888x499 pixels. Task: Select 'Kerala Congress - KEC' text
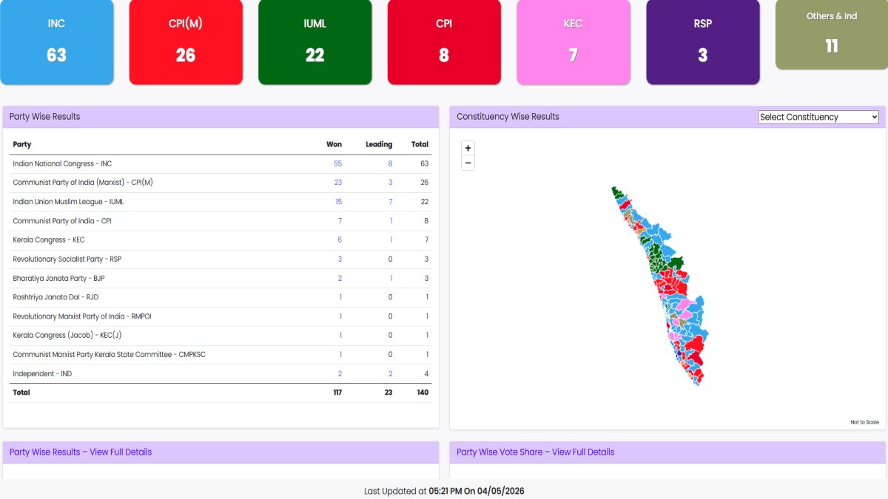[49, 240]
